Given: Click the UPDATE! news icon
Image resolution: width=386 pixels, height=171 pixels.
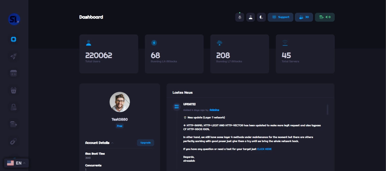Looking at the screenshot, I should (176, 107).
